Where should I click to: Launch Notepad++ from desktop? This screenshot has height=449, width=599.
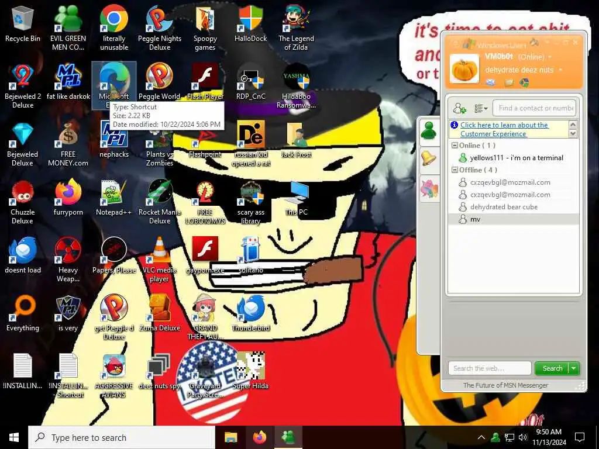[114, 198]
